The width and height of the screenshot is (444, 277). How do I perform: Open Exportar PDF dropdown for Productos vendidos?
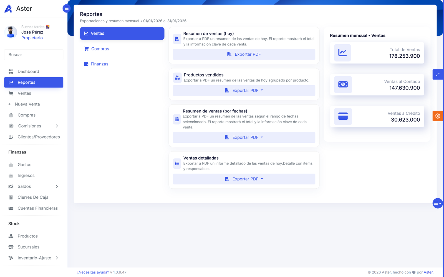point(244,91)
